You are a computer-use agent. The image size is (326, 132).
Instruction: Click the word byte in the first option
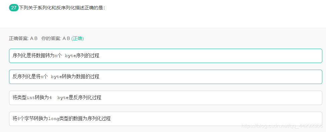point(70,56)
